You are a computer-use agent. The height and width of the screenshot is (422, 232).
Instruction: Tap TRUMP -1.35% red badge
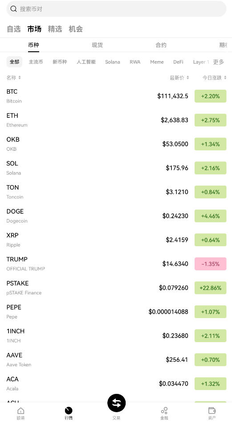tap(211, 264)
